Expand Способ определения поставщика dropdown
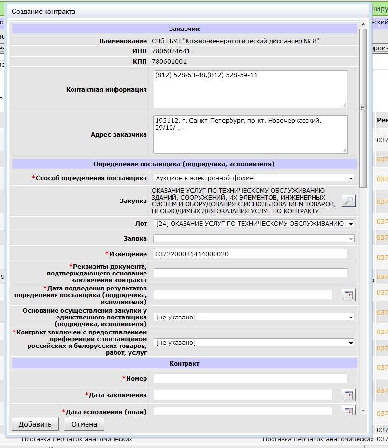The image size is (388, 448). click(254, 178)
